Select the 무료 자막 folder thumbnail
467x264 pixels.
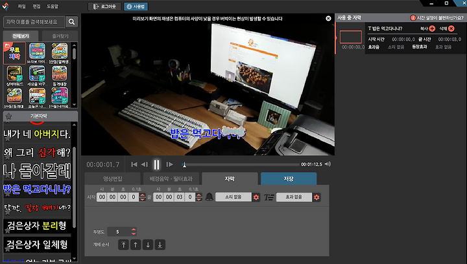[14, 53]
